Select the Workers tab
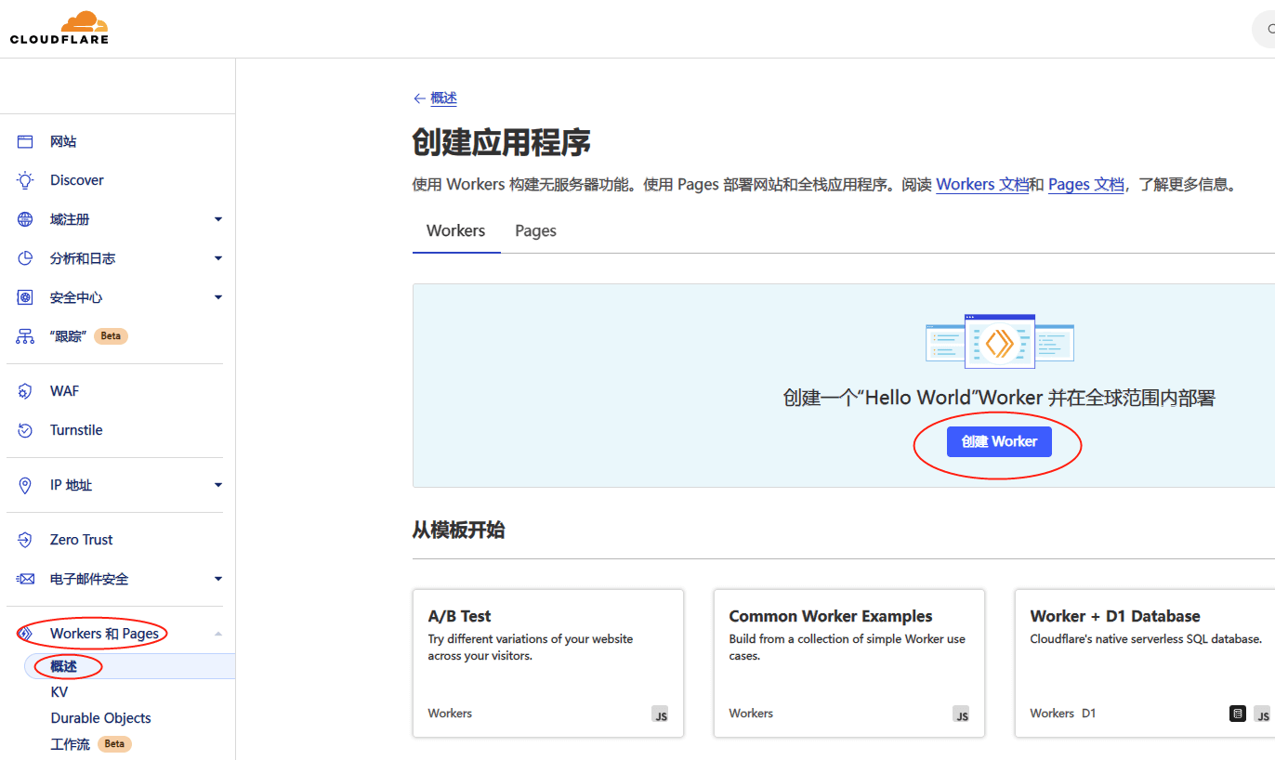 pyautogui.click(x=455, y=231)
